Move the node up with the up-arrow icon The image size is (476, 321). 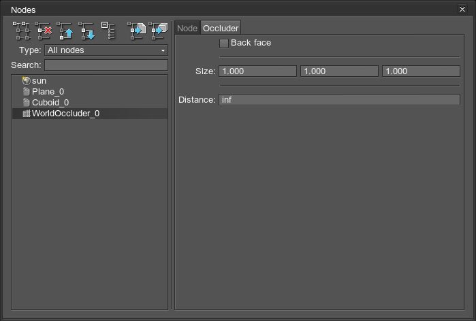pos(65,31)
